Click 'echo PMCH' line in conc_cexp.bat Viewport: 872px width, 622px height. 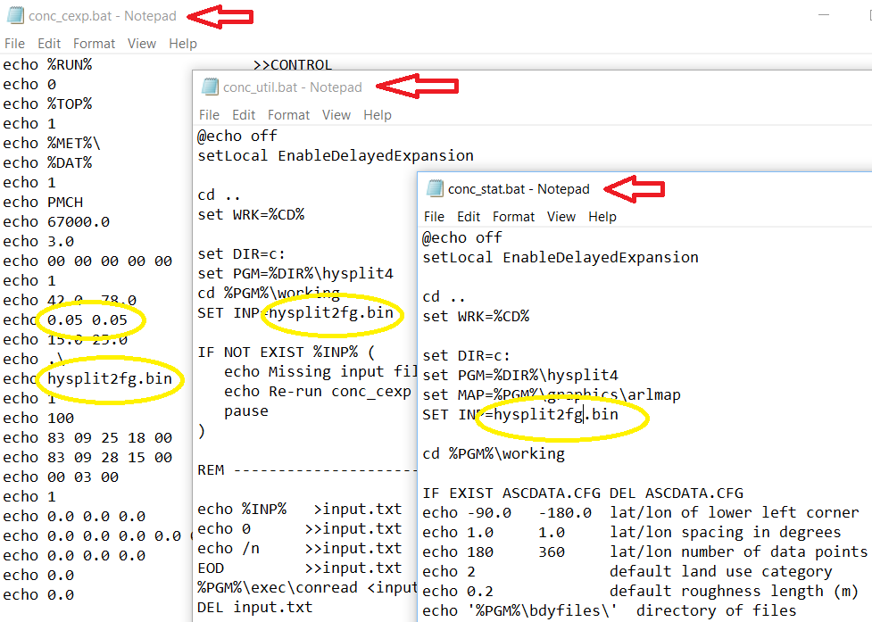click(43, 202)
